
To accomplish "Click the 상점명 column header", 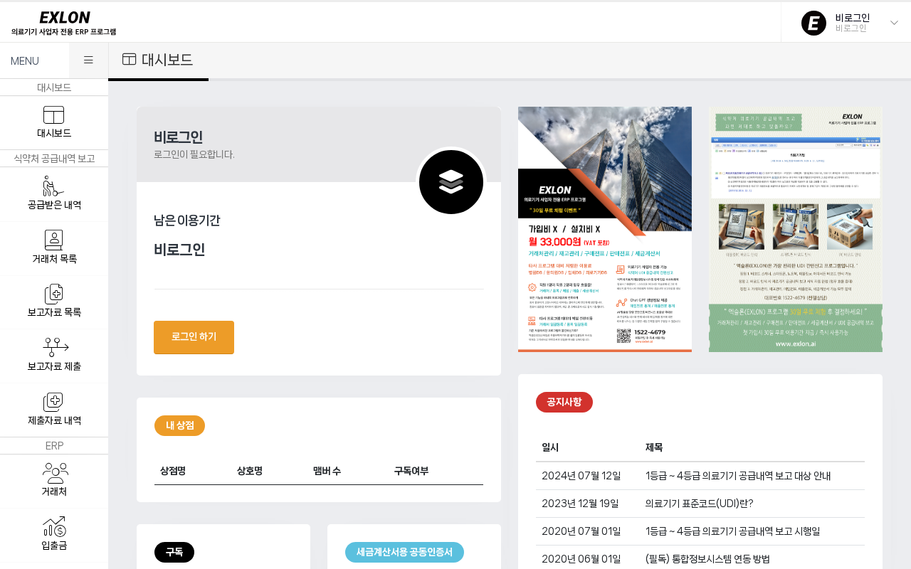I will tap(173, 471).
